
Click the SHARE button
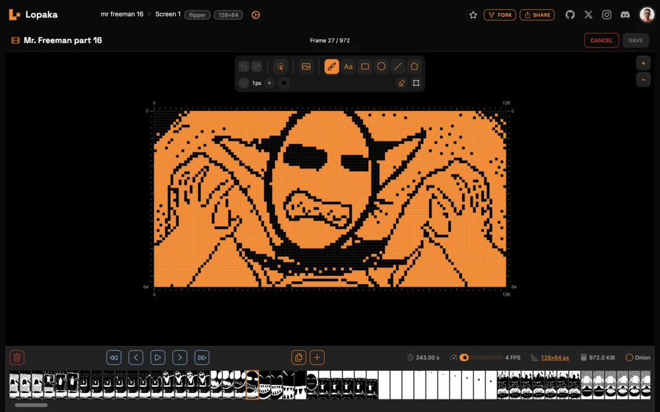point(537,15)
